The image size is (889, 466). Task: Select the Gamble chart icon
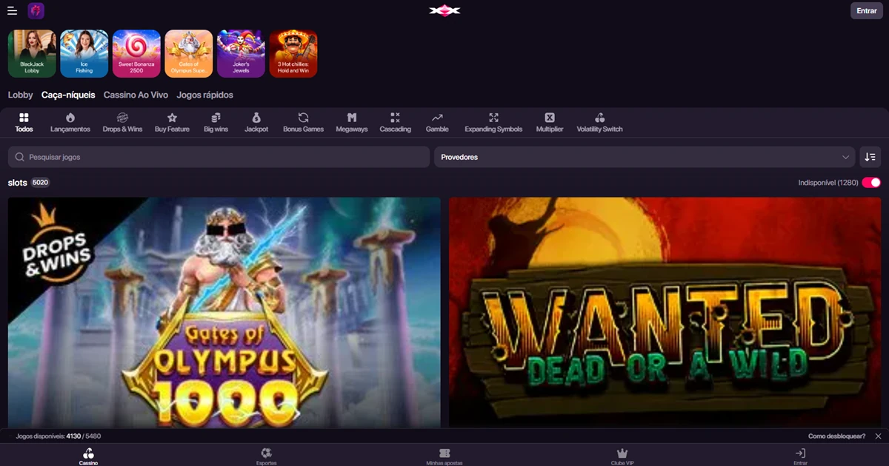(437, 123)
